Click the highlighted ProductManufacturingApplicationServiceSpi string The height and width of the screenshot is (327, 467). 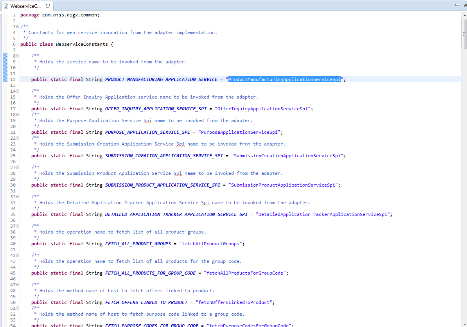(x=284, y=79)
